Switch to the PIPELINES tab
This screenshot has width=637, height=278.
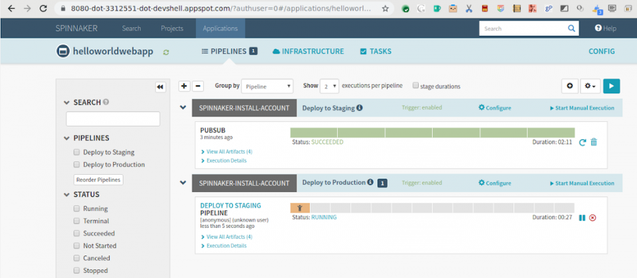coord(230,52)
